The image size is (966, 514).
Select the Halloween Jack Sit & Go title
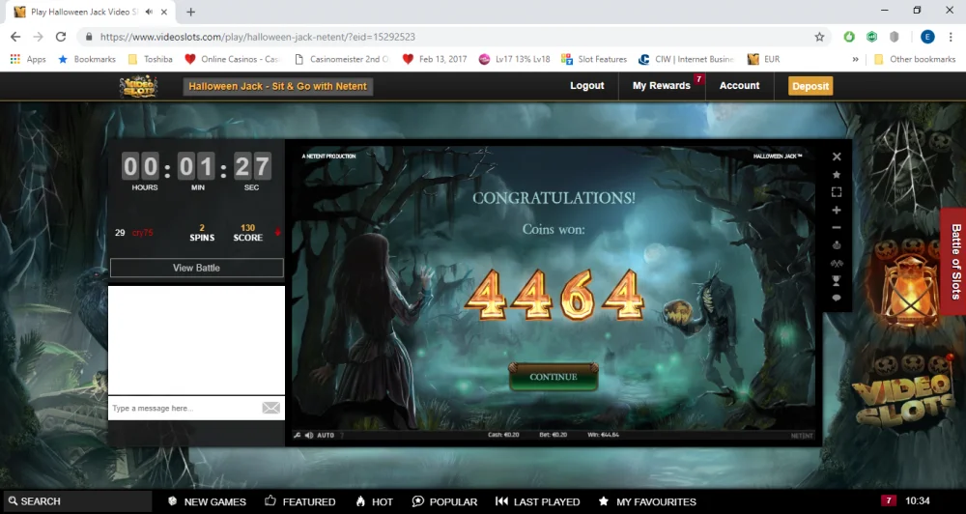pyautogui.click(x=278, y=86)
